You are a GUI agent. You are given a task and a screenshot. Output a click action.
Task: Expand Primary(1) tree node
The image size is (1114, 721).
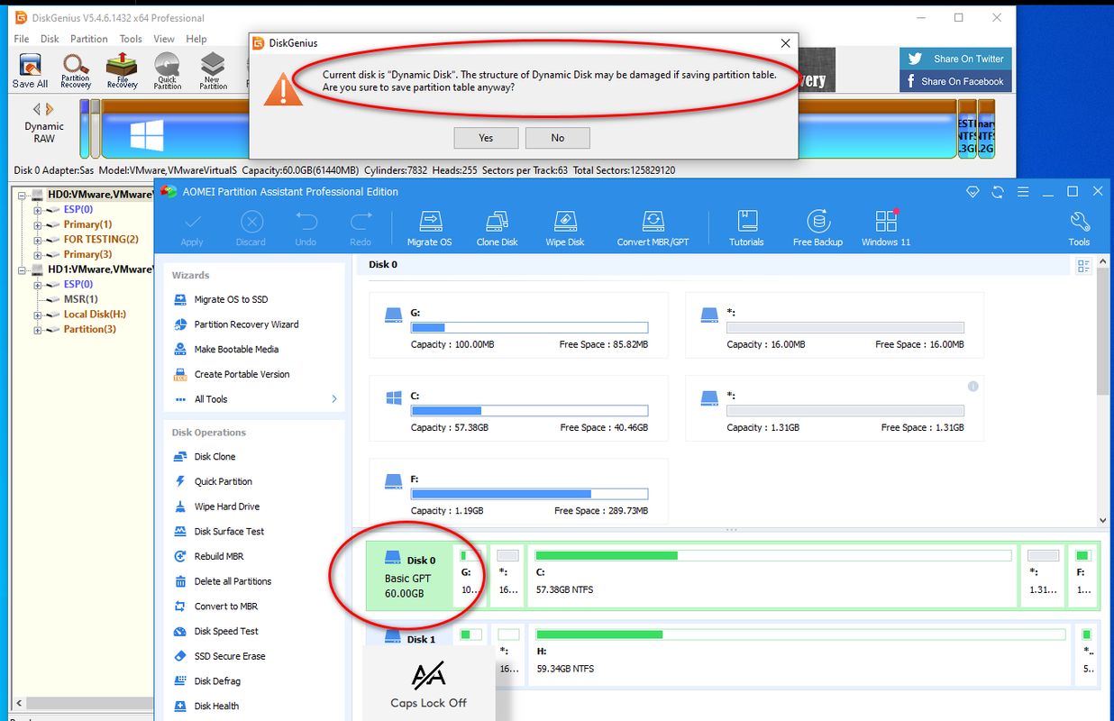[x=38, y=224]
